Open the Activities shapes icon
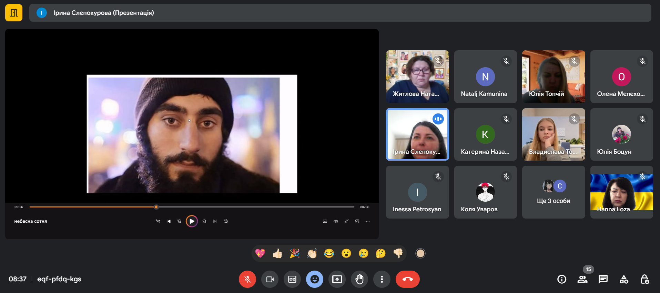 point(624,279)
